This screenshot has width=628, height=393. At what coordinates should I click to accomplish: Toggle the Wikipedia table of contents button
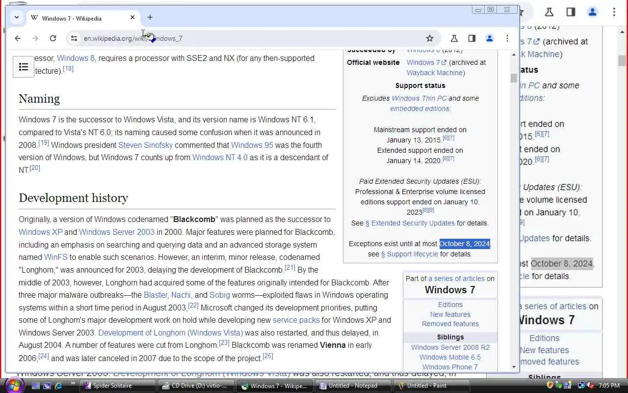(x=23, y=67)
